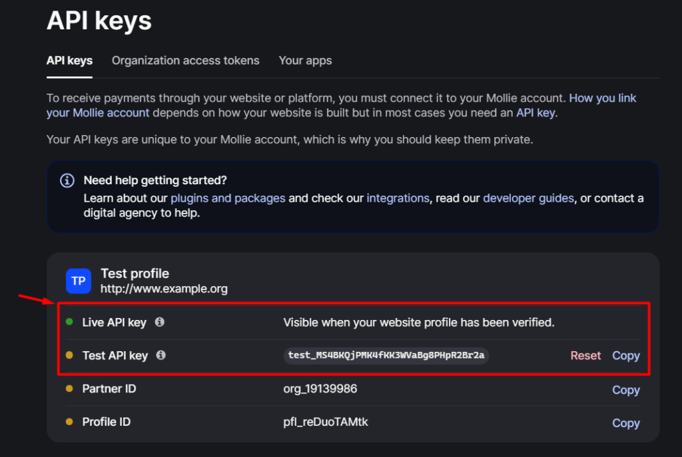Copy the Test API key
This screenshot has height=457, width=682.
[626, 356]
